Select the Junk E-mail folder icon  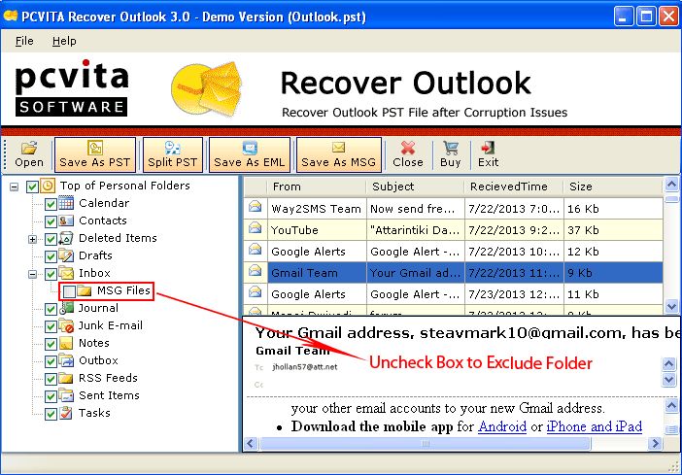[x=66, y=325]
